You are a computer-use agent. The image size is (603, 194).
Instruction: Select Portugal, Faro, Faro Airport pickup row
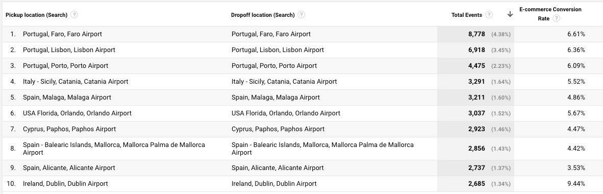(62, 34)
